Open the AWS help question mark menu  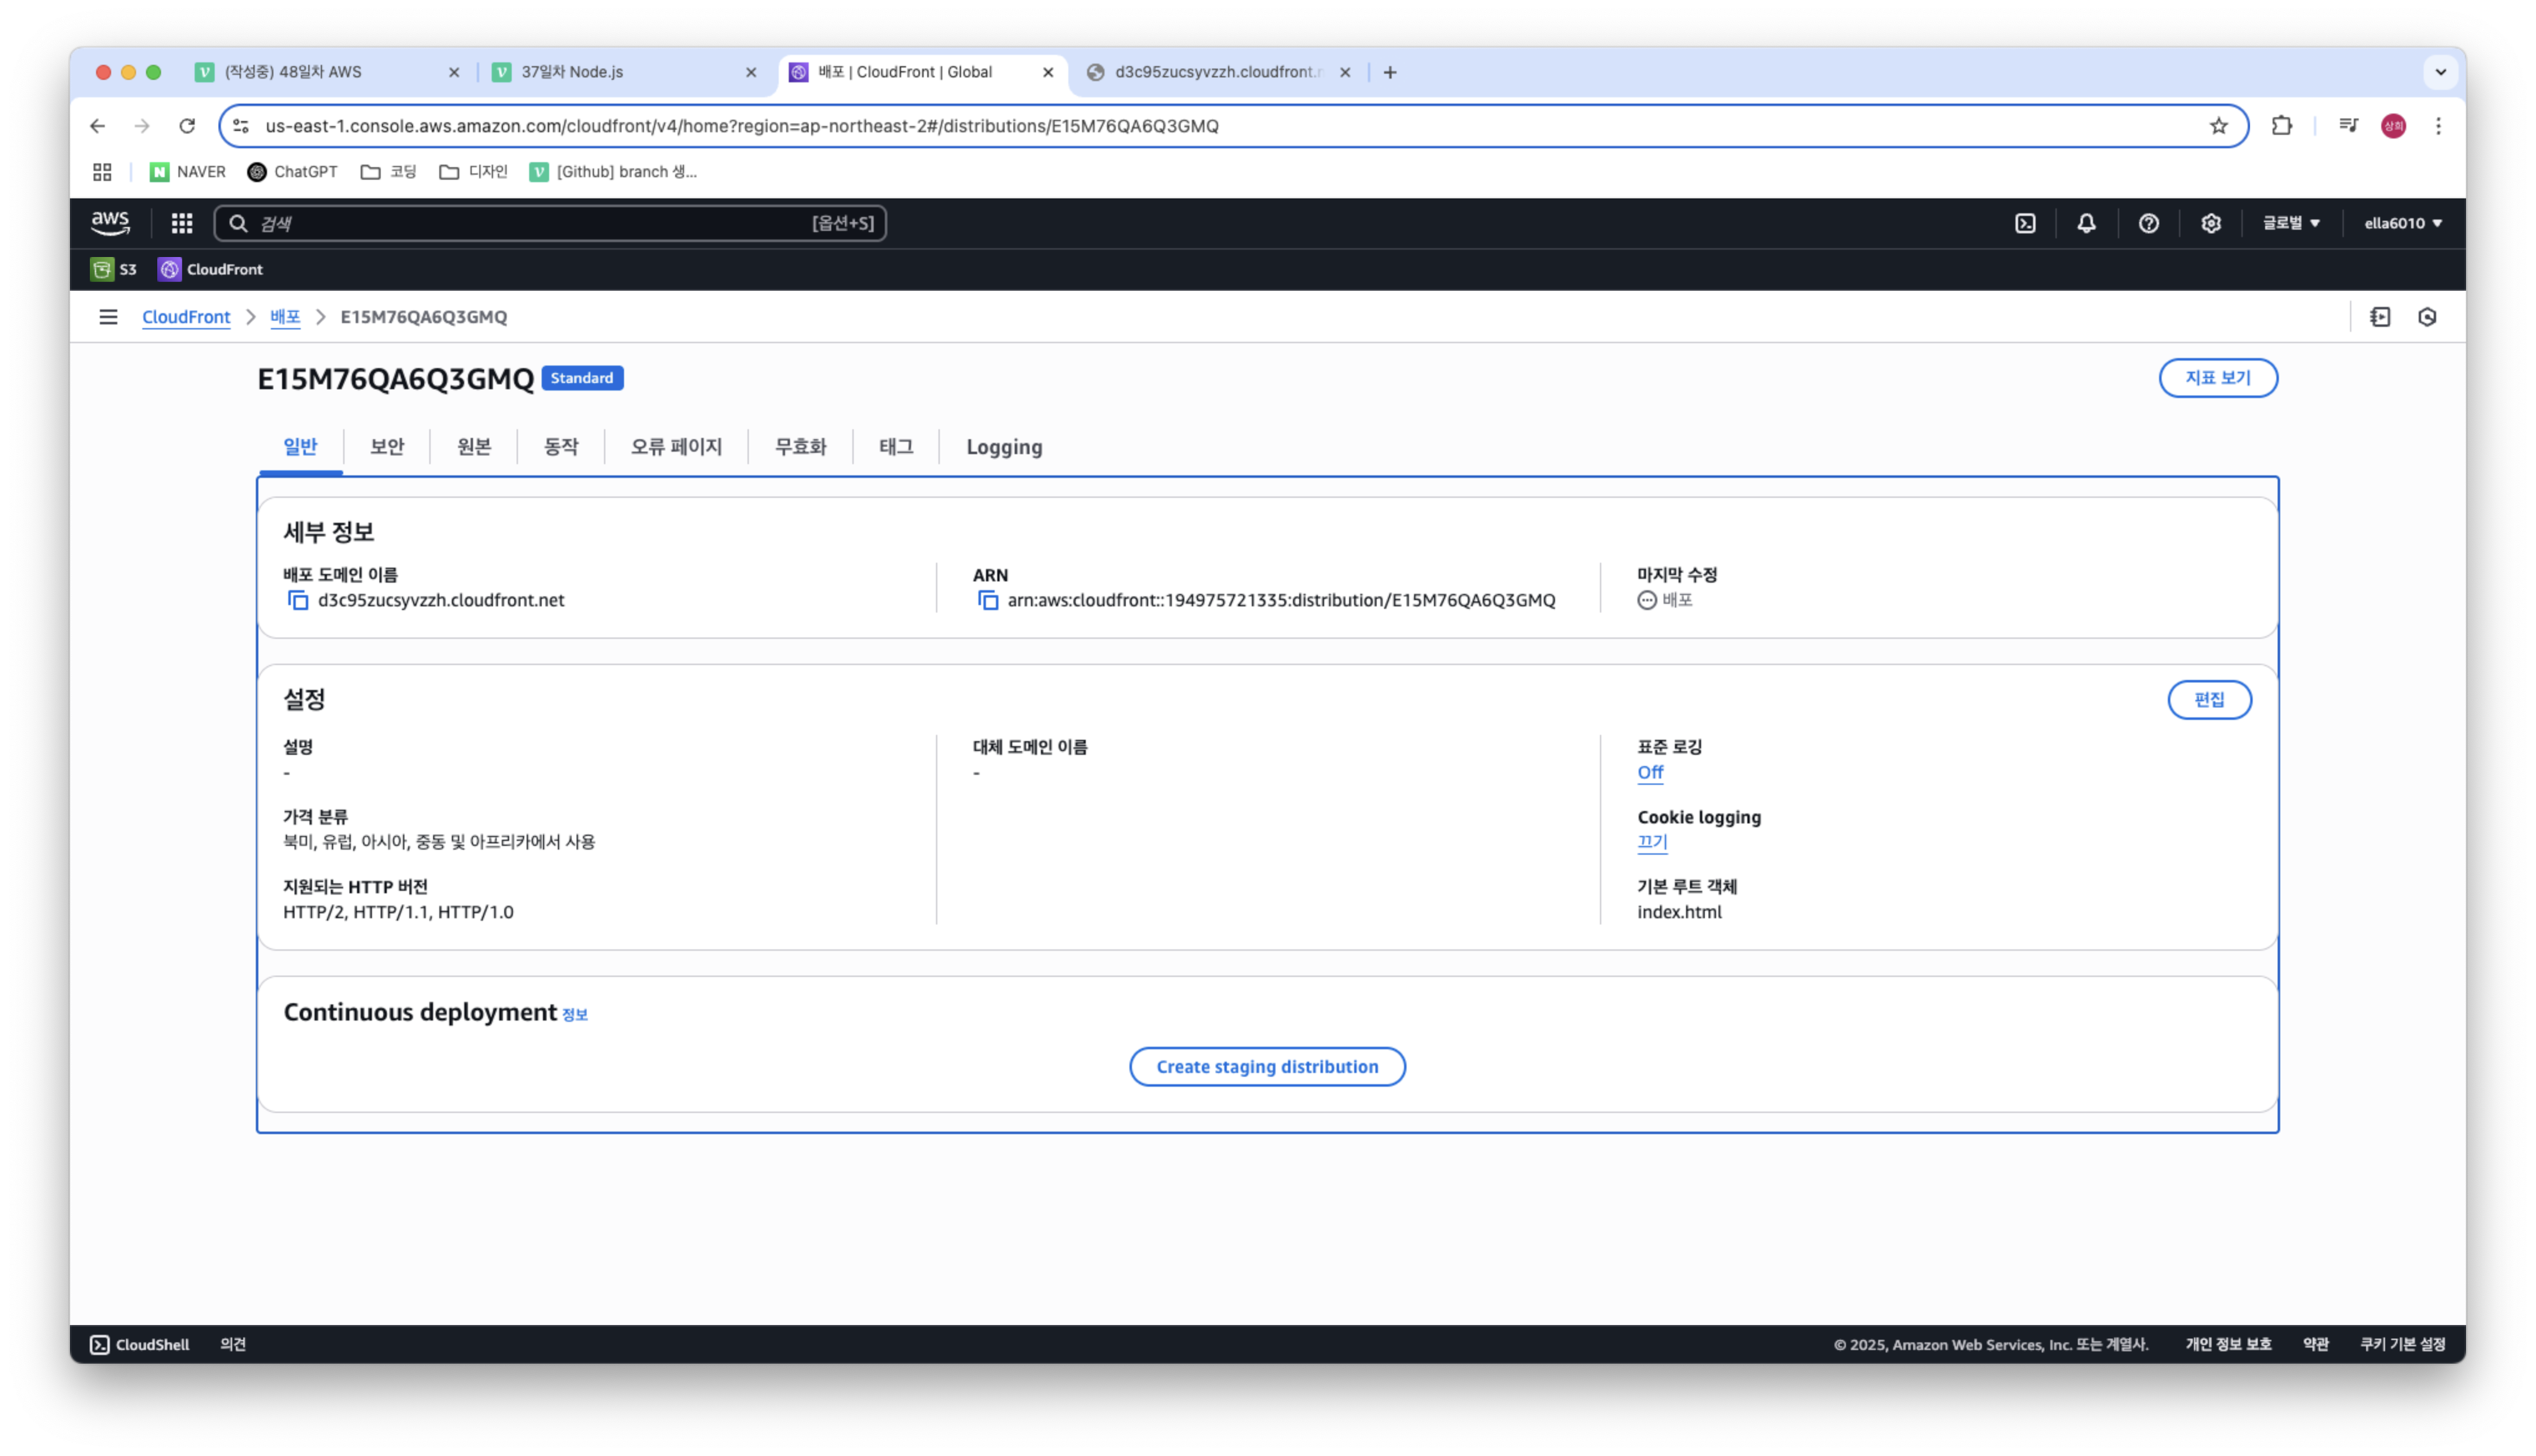pyautogui.click(x=2148, y=223)
